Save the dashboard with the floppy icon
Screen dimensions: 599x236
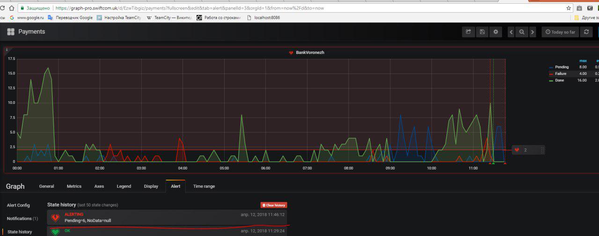(482, 32)
